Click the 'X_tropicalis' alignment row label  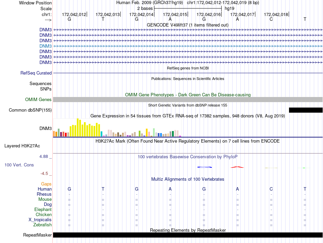point(40,220)
